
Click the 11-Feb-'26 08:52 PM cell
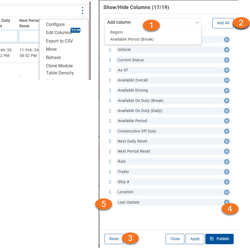click(29, 53)
